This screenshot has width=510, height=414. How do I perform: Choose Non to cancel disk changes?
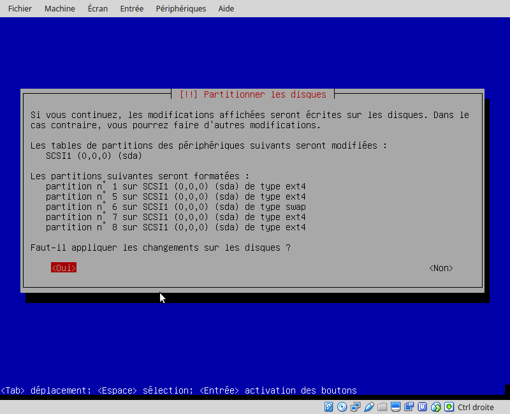point(441,268)
